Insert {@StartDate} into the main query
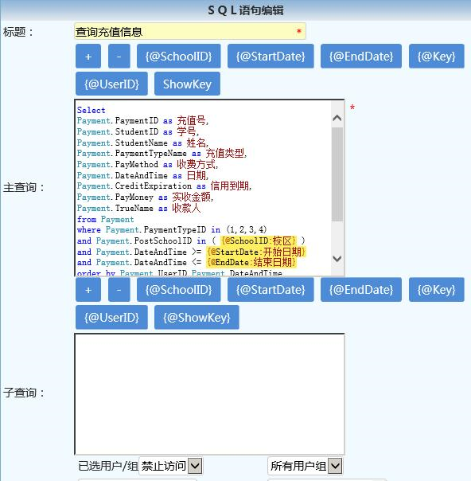Image resolution: width=471 pixels, height=481 pixels. (271, 56)
